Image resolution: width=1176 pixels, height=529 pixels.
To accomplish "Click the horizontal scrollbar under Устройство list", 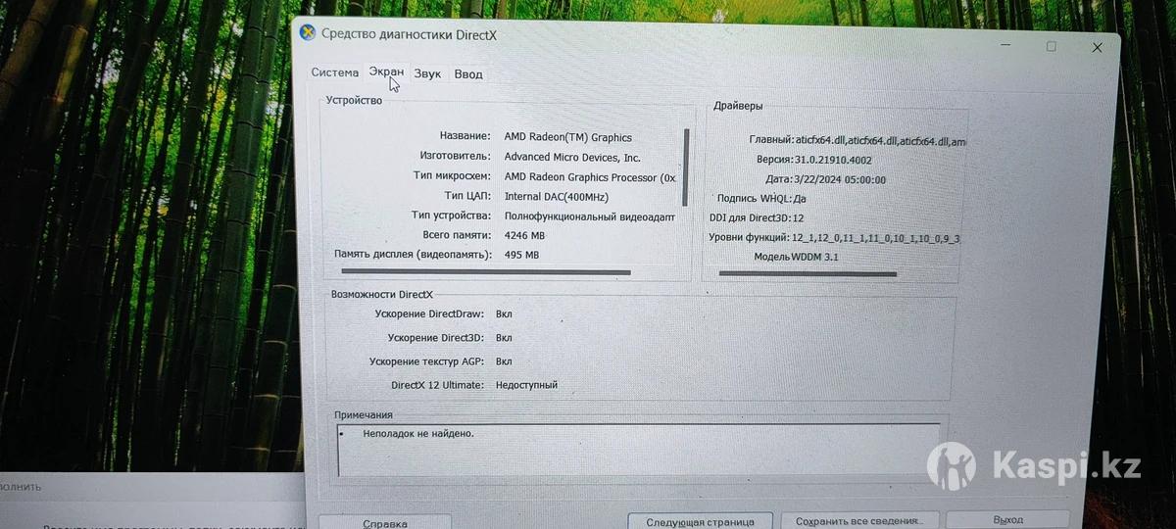I will [x=485, y=272].
